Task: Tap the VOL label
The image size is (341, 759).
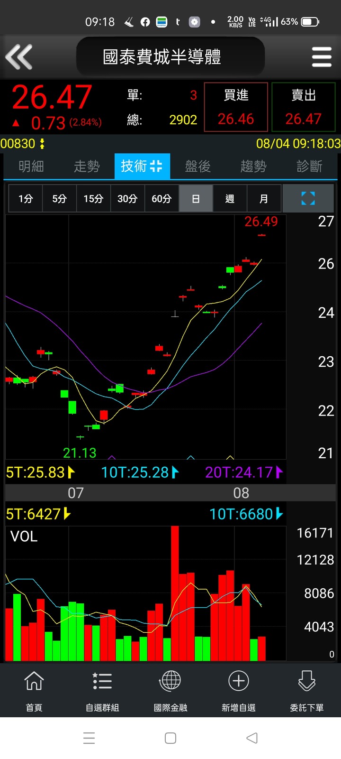Action: click(24, 537)
